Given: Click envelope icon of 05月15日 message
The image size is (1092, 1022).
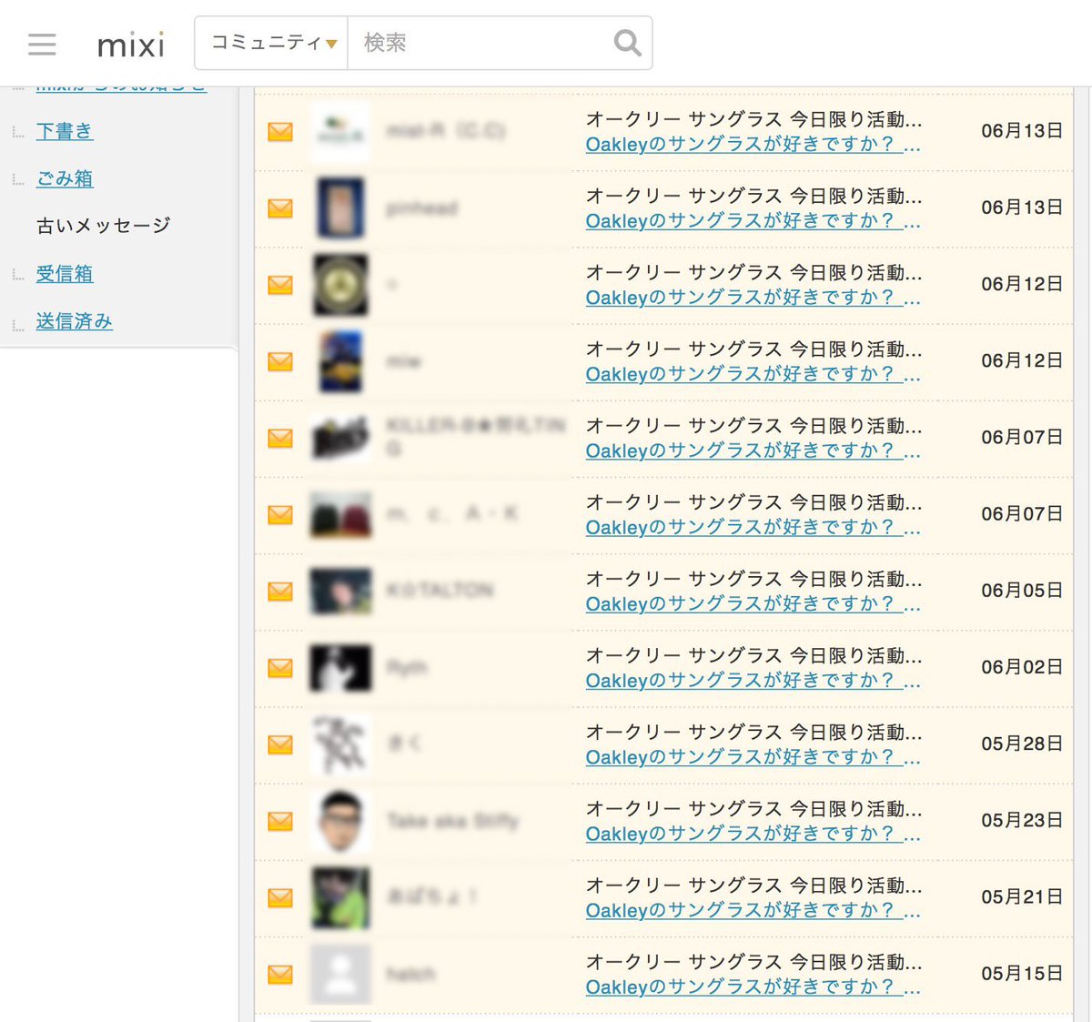Looking at the screenshot, I should (280, 975).
